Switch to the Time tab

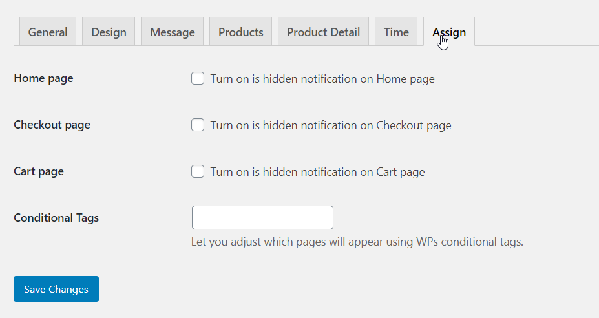(396, 32)
